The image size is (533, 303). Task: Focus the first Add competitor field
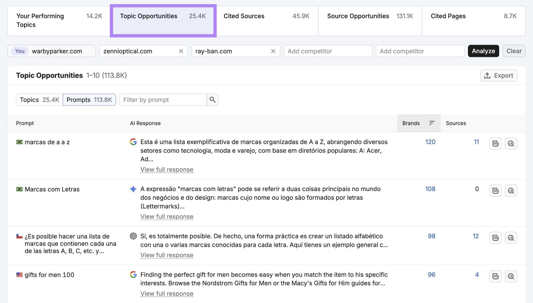tap(328, 51)
